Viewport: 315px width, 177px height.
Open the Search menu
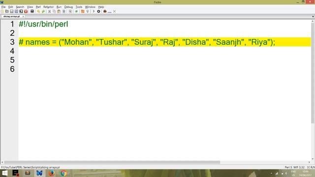(20, 7)
